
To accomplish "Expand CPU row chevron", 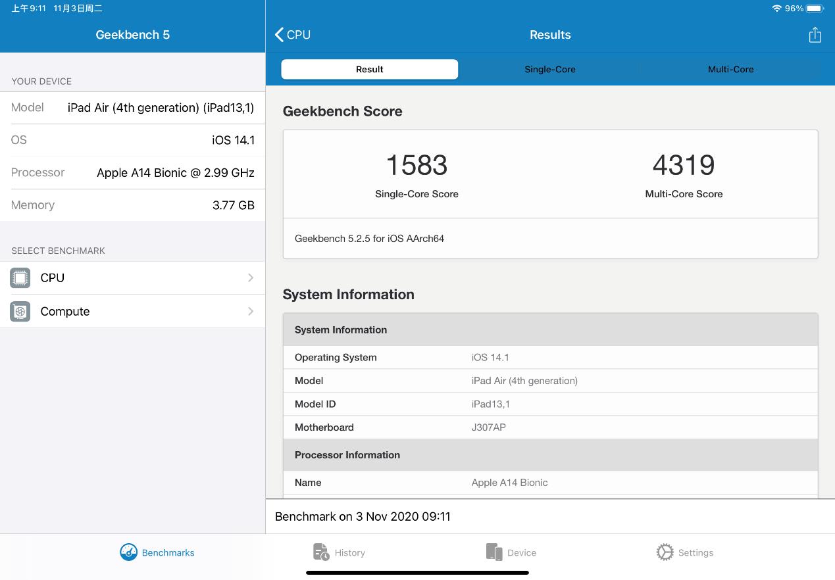I will tap(251, 278).
